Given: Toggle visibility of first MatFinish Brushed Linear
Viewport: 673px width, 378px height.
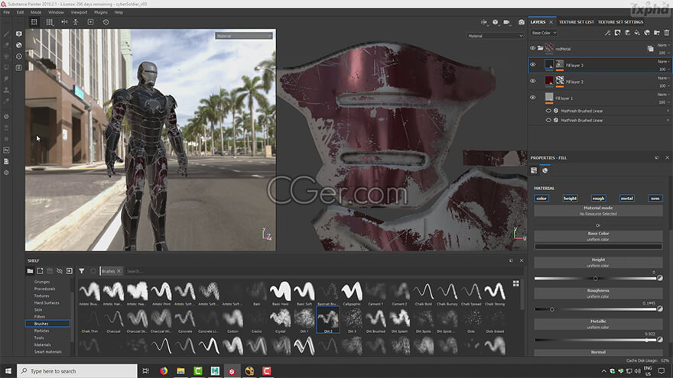Looking at the screenshot, I should click(x=548, y=111).
